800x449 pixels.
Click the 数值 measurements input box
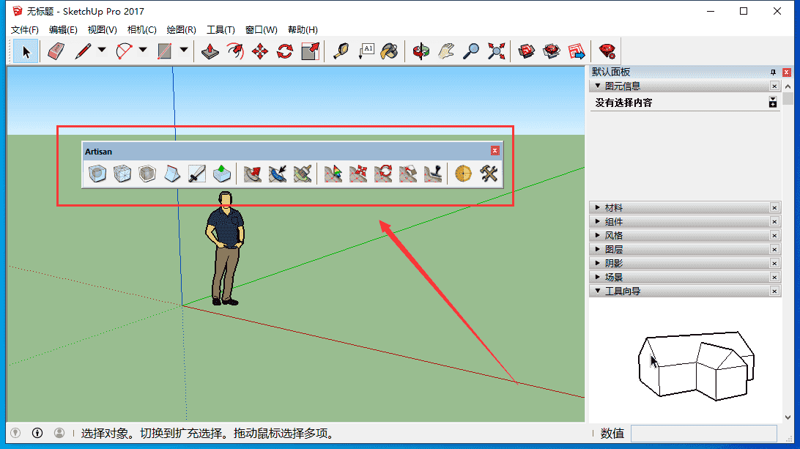pos(704,434)
